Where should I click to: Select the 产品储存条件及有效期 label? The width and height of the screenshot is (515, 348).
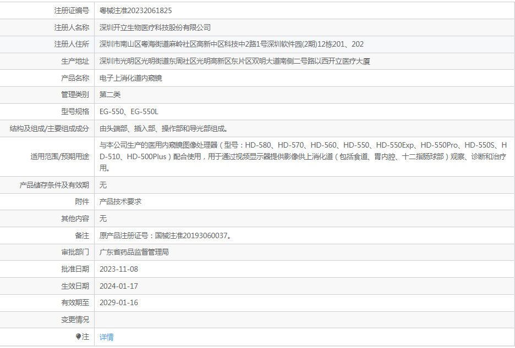tap(54, 185)
